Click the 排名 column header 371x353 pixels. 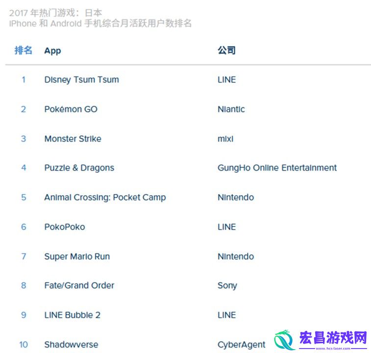click(x=23, y=50)
